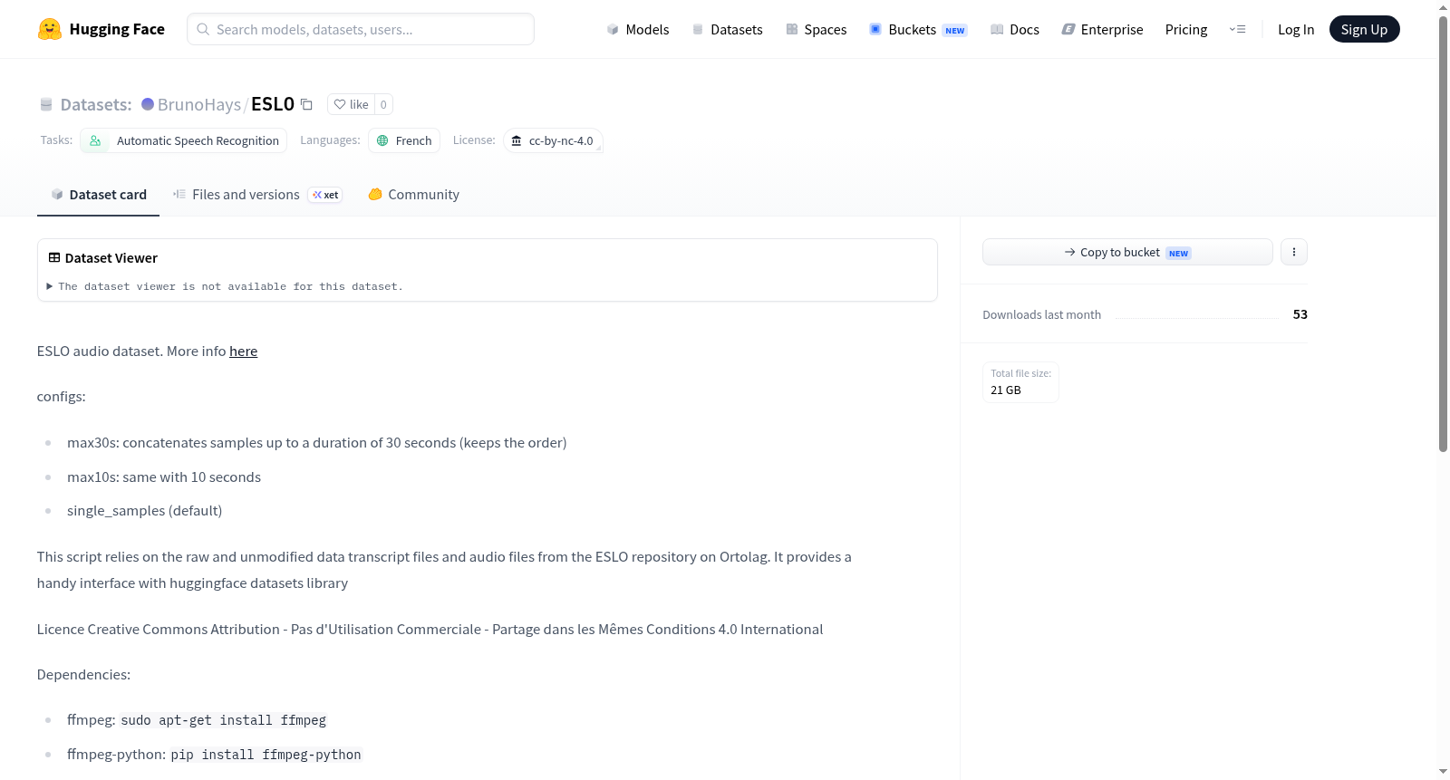Viewport: 1450px width, 780px height.
Task: Click the Automatic Speech Recognition task icon
Action: pos(95,140)
